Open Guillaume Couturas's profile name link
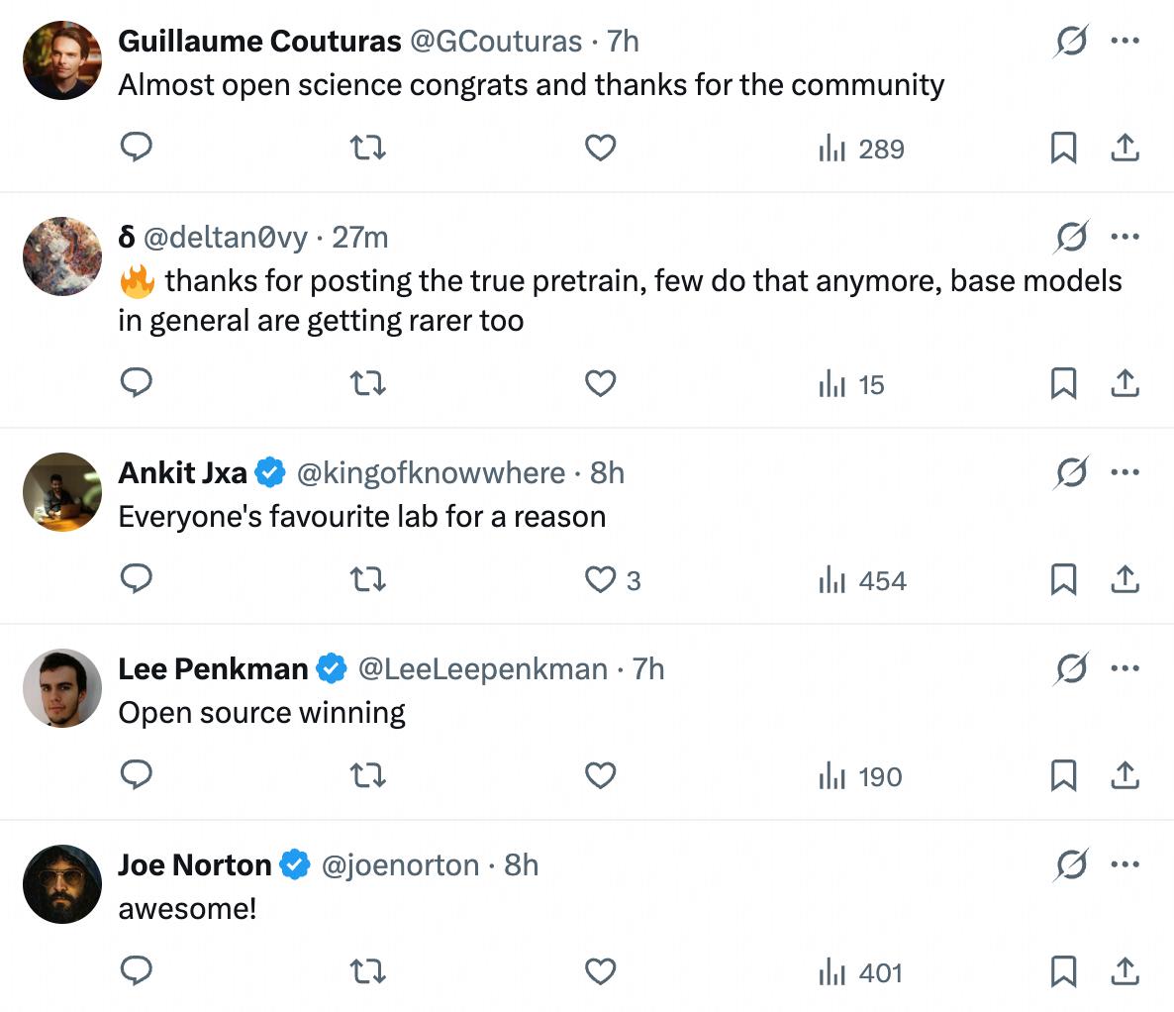This screenshot has width=1174, height=1012. pos(259,41)
